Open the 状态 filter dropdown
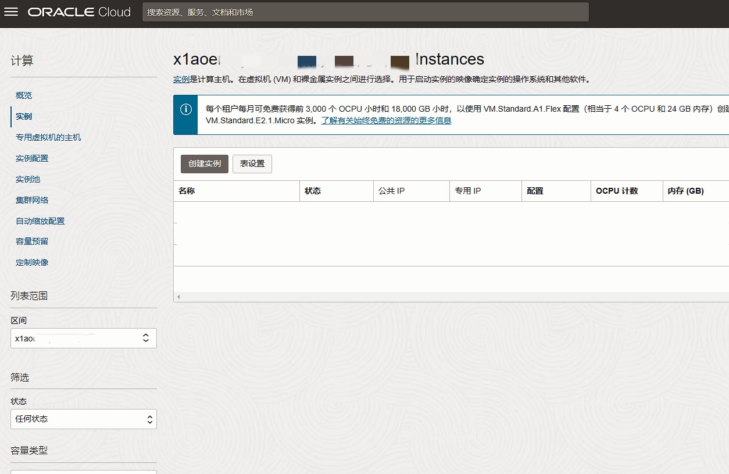Image resolution: width=729 pixels, height=474 pixels. (84, 419)
